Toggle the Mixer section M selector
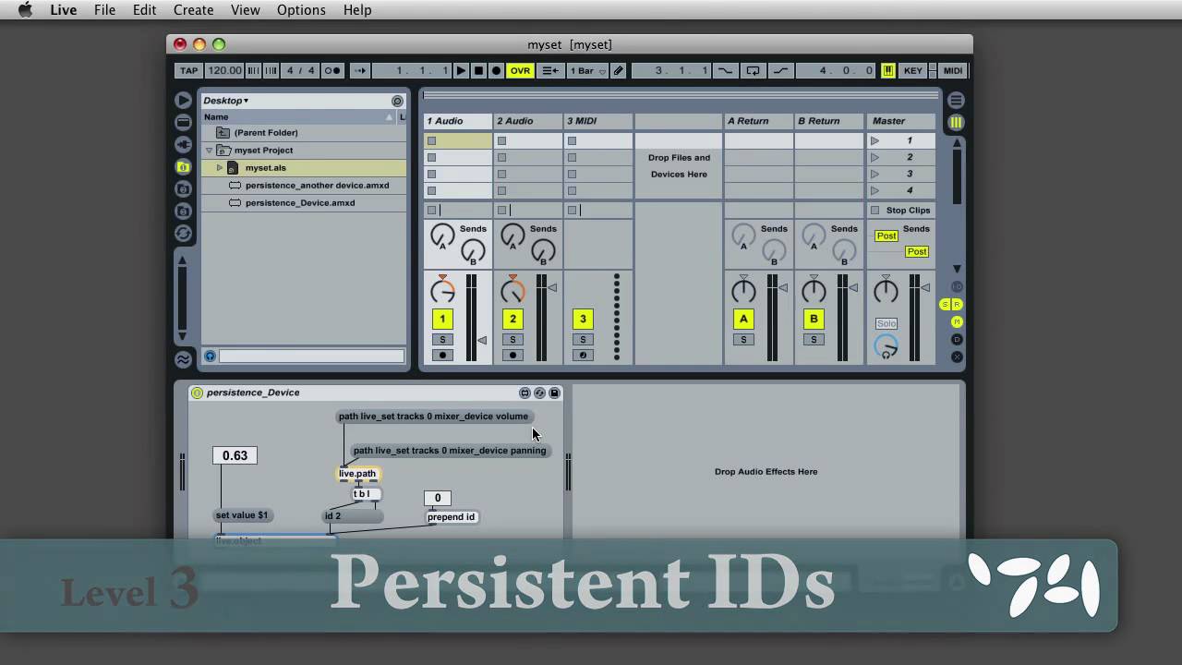This screenshot has height=665, width=1182. coord(957,321)
